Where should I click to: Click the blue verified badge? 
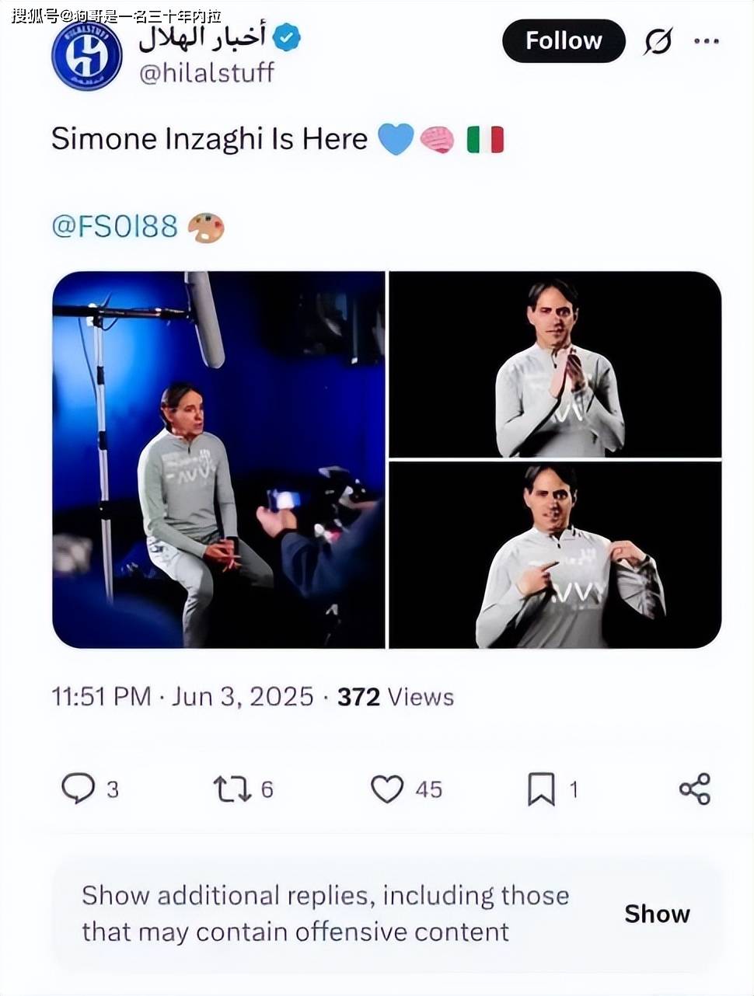coord(287,38)
